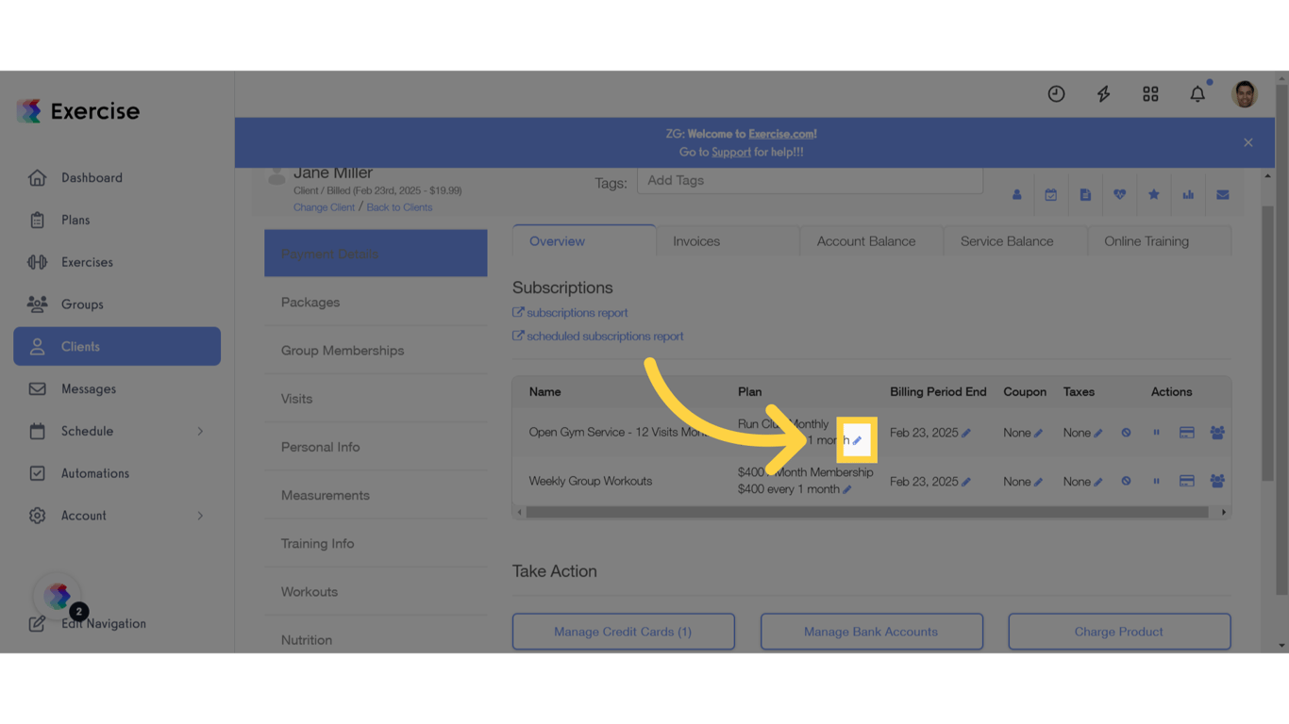The width and height of the screenshot is (1289, 724).
Task: Edit taxes for Open Gym Service row
Action: pyautogui.click(x=1098, y=433)
